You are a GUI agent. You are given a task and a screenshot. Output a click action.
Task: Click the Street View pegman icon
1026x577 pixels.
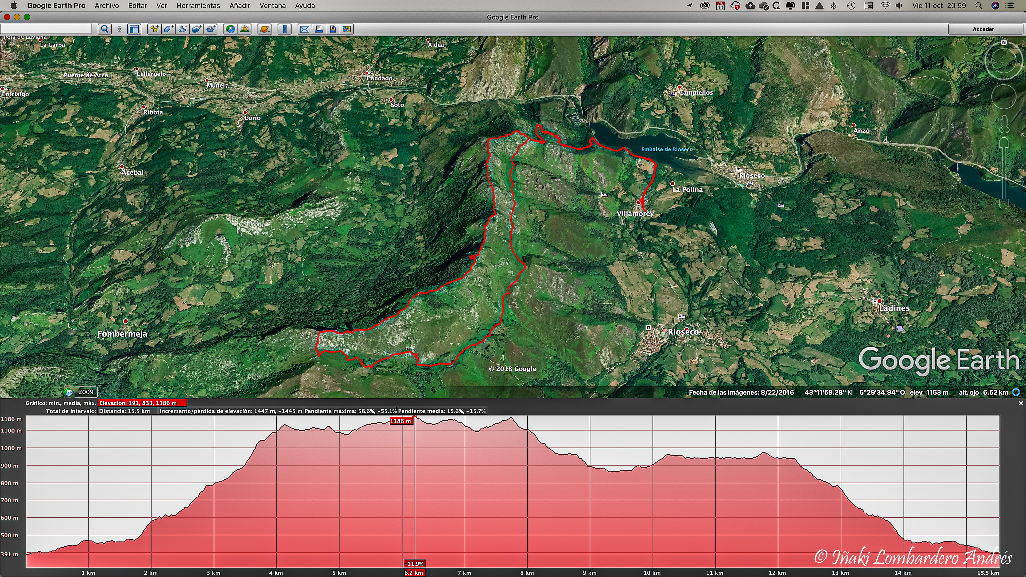(1004, 124)
